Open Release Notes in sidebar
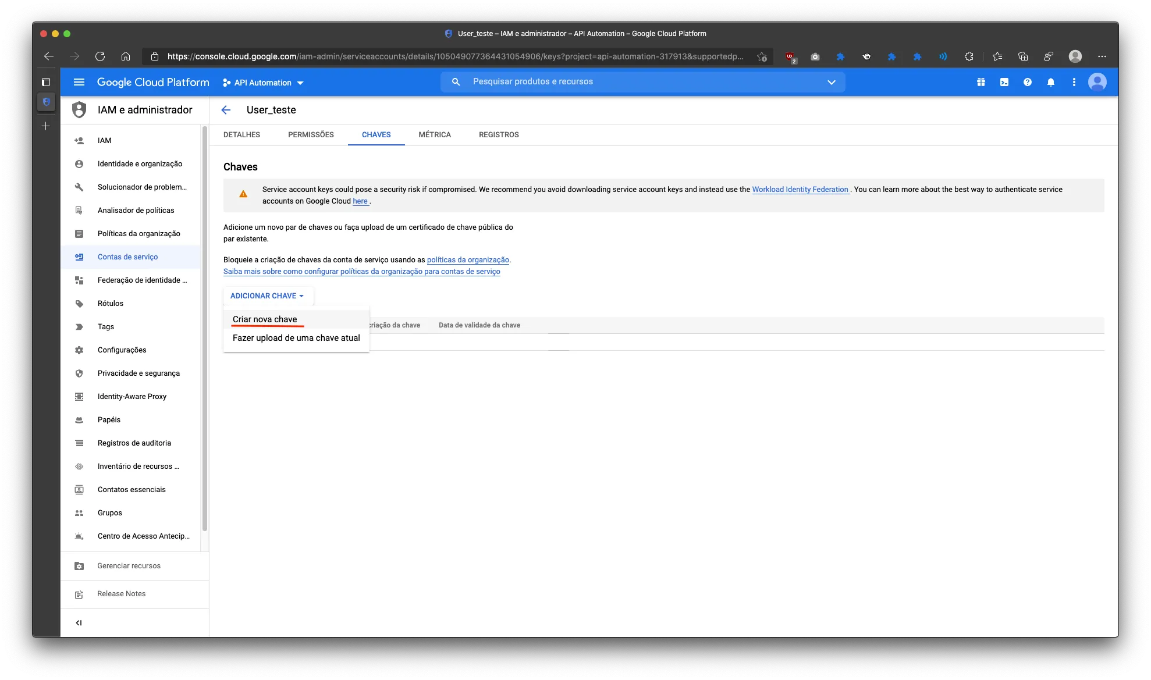This screenshot has height=680, width=1151. coord(134,594)
